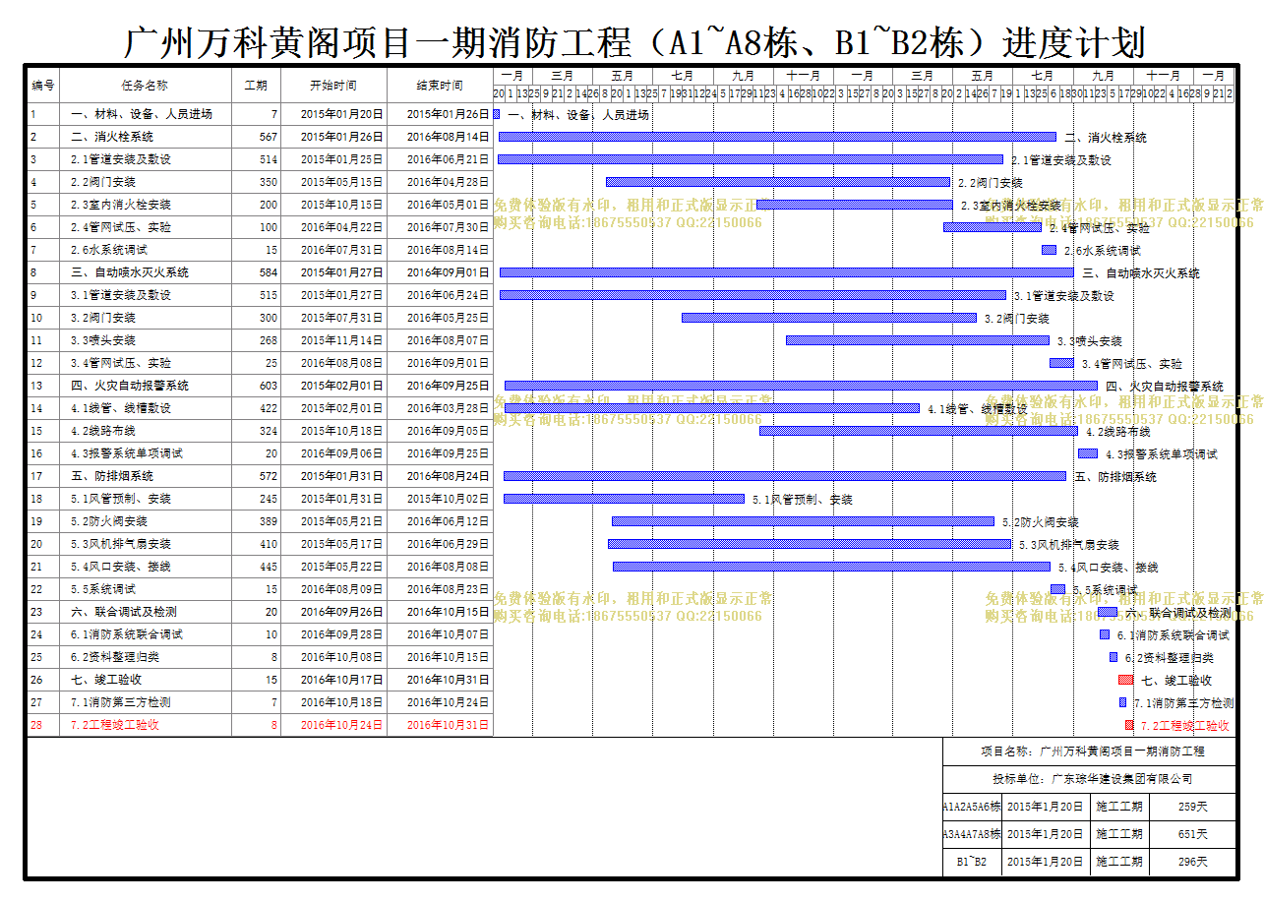Select the B1~B2 cell in the footer

pyautogui.click(x=972, y=862)
